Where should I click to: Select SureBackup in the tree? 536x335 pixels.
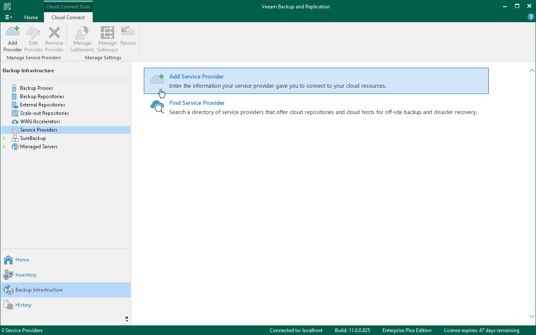pyautogui.click(x=33, y=138)
